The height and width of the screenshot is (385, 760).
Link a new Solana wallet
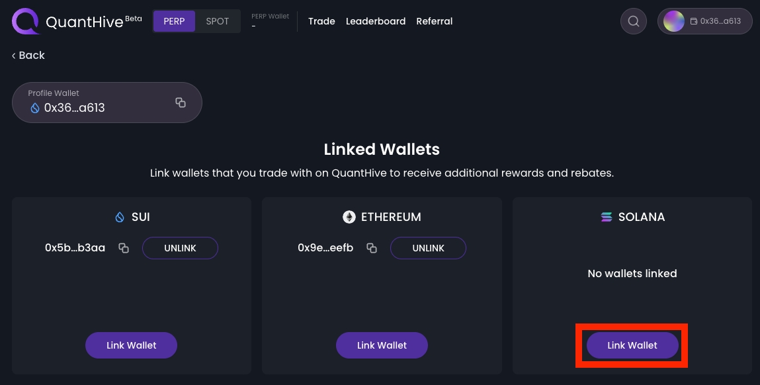click(632, 345)
